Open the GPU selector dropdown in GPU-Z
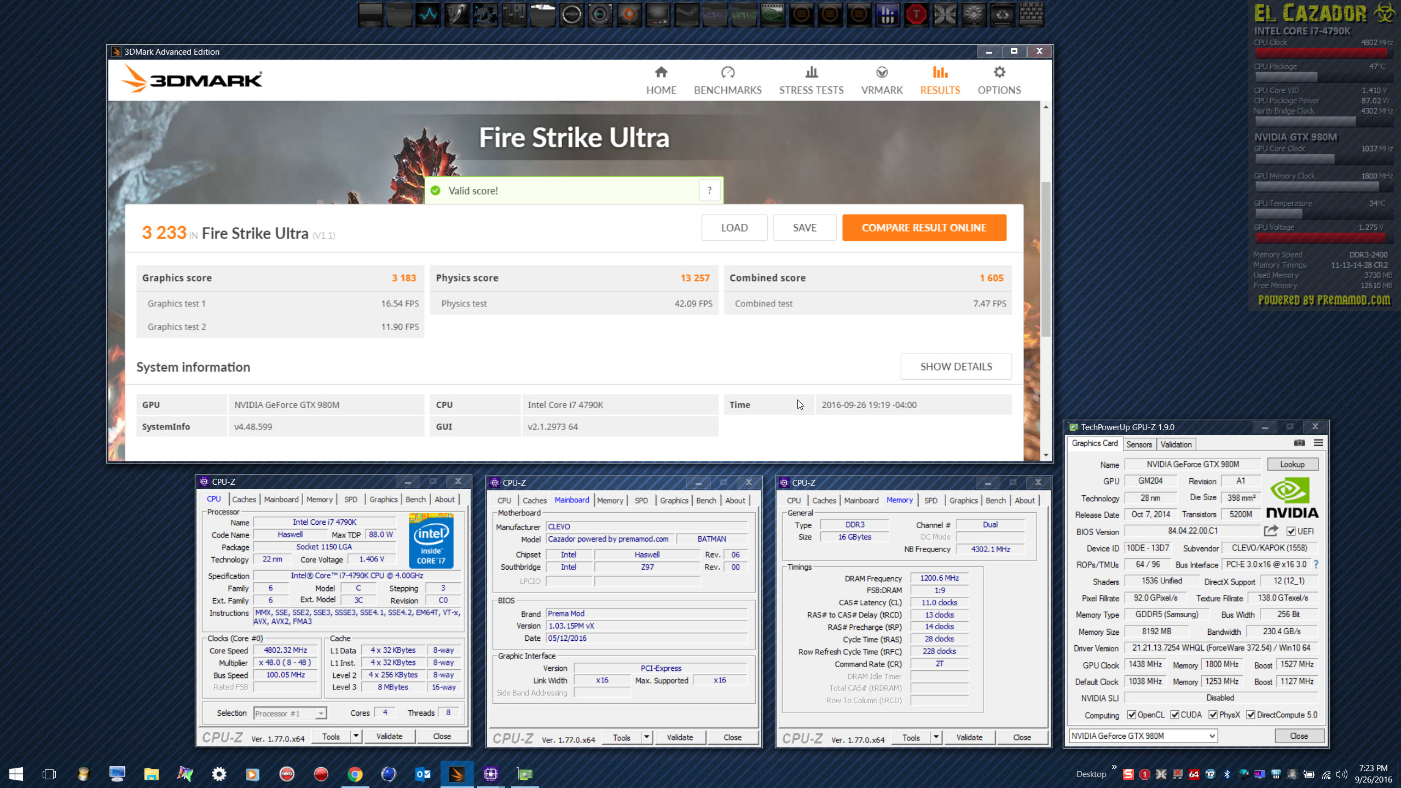1401x788 pixels. click(x=1143, y=735)
